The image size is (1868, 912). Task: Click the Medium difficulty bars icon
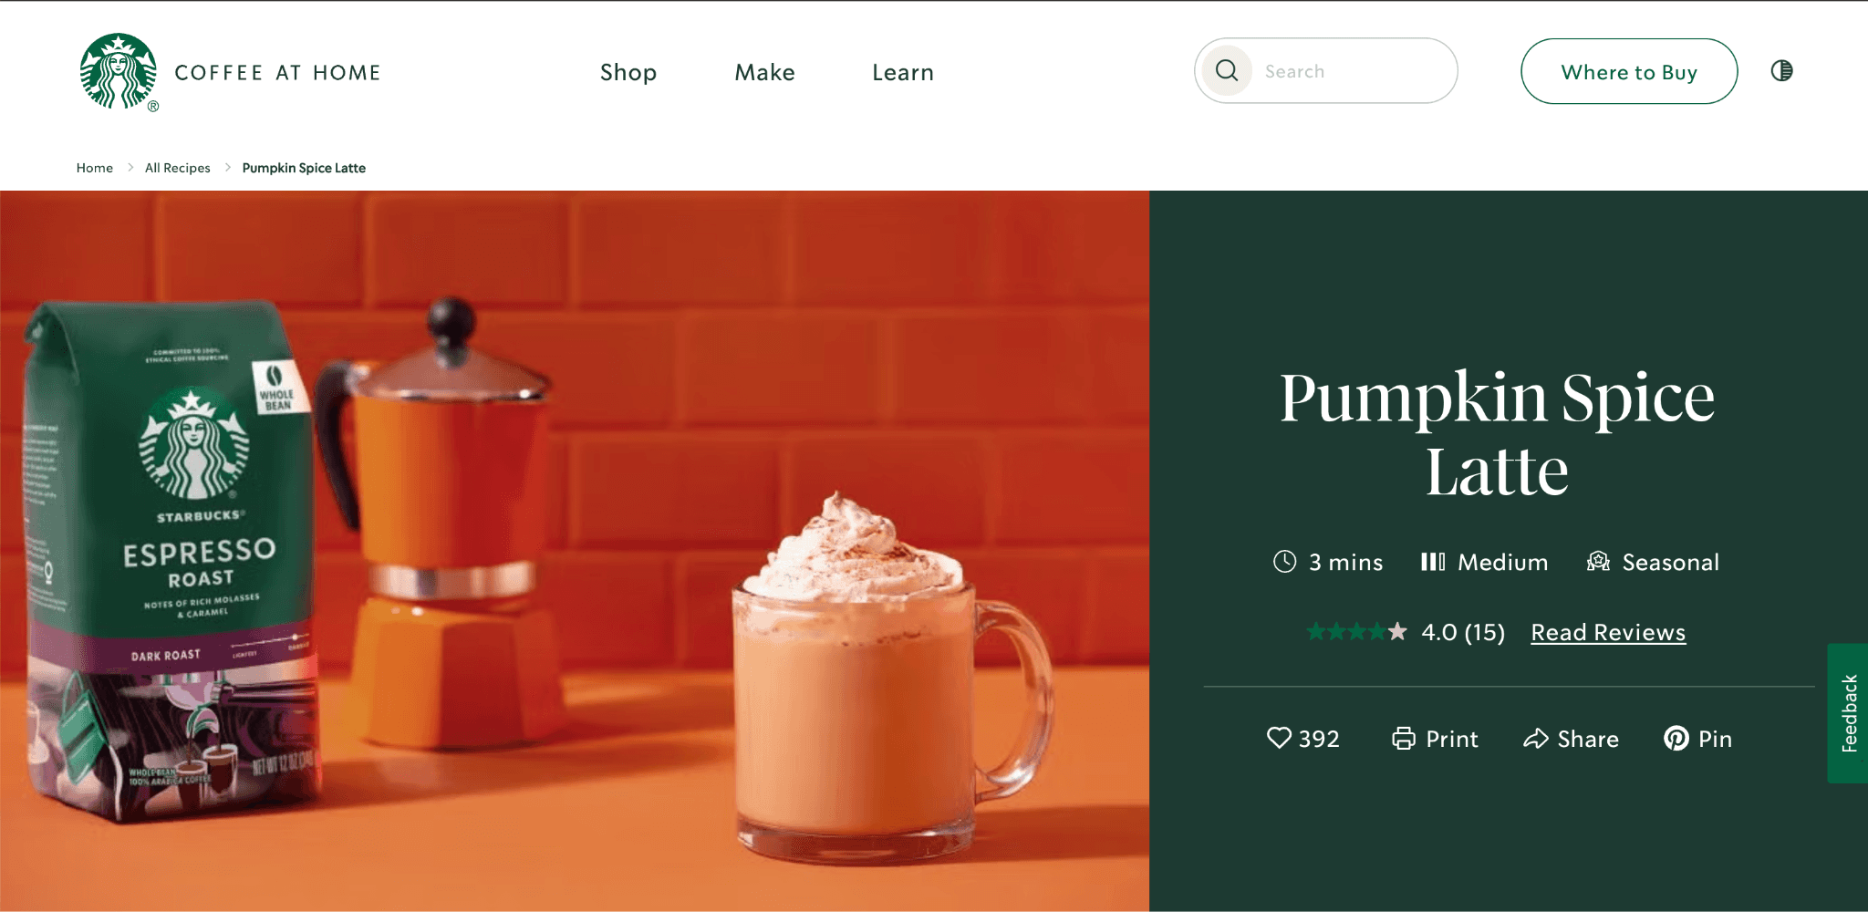point(1432,561)
